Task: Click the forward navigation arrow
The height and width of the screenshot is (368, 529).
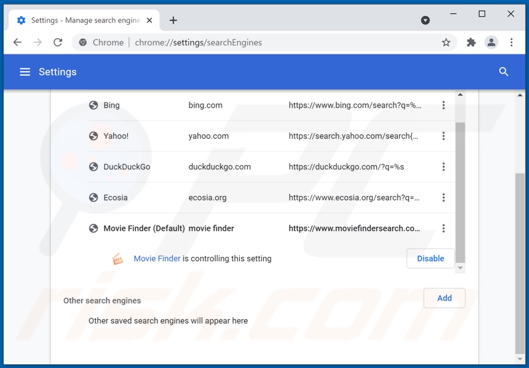Action: pos(37,42)
